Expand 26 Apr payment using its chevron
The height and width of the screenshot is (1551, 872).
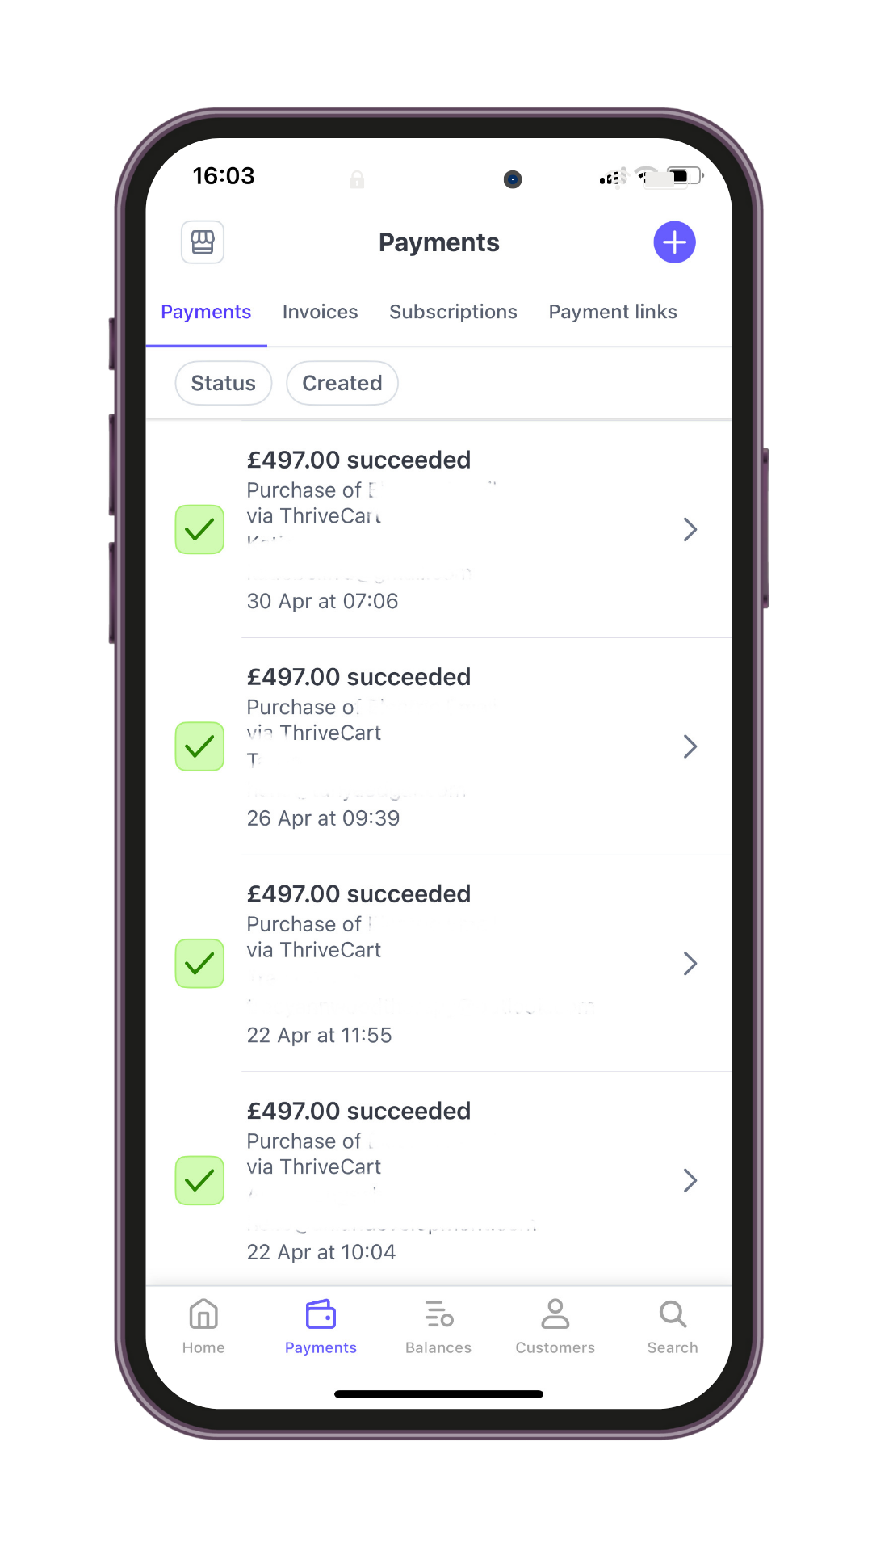point(690,746)
